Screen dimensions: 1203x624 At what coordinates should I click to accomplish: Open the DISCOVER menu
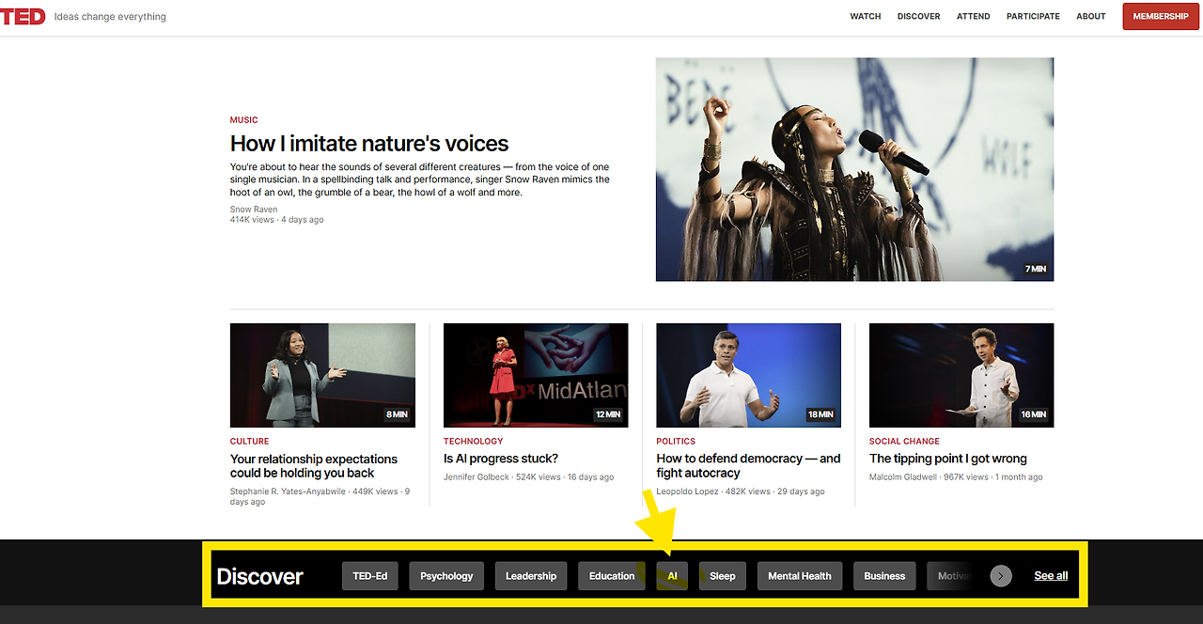tap(918, 16)
